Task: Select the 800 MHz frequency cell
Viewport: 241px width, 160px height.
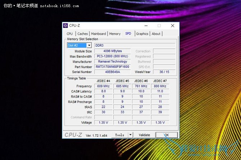Action: (x=160, y=86)
